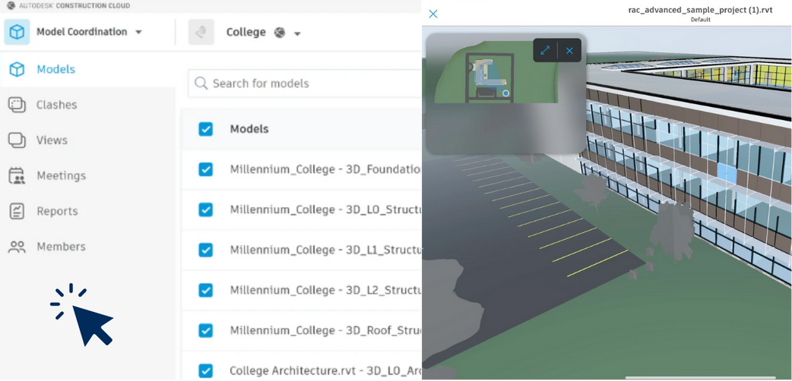Select the highlighted blue window panel on building
This screenshot has height=381, width=792.
[x=727, y=172]
